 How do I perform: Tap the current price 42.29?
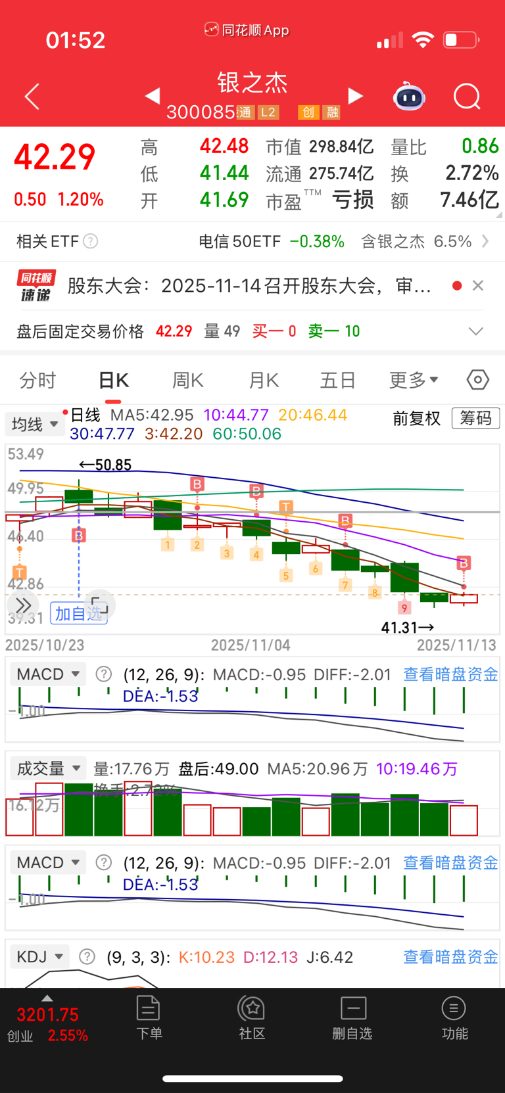(55, 156)
